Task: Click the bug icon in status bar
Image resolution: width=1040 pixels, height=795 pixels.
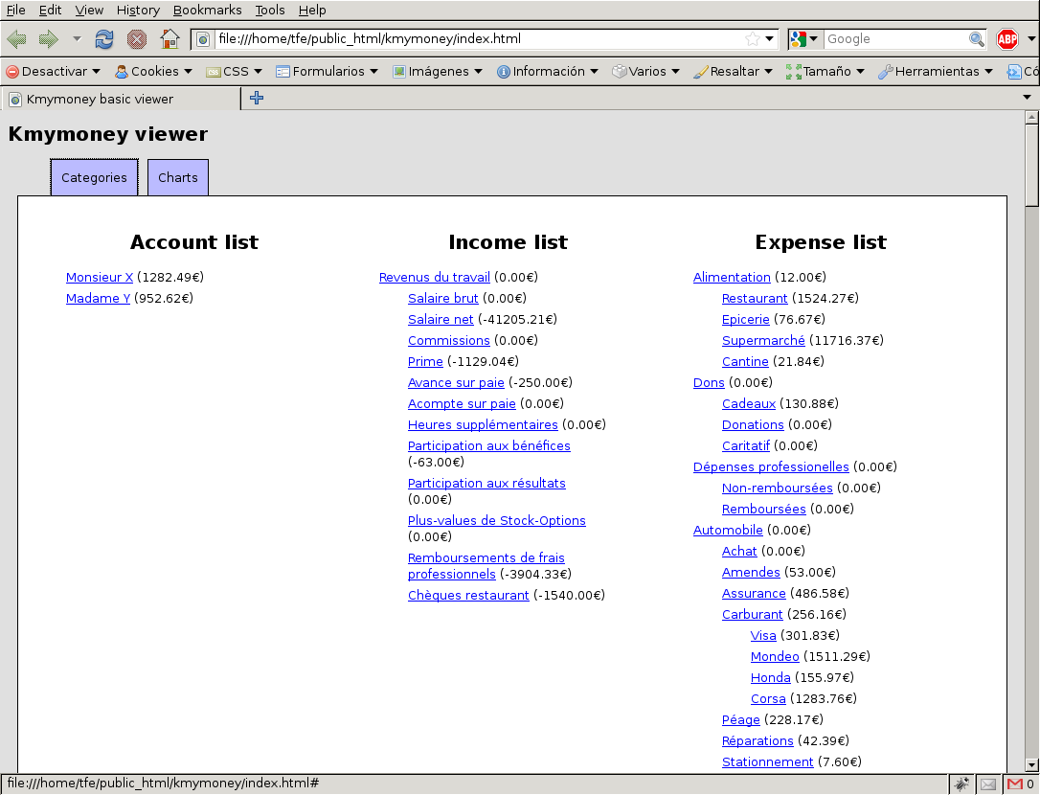Action: (961, 784)
